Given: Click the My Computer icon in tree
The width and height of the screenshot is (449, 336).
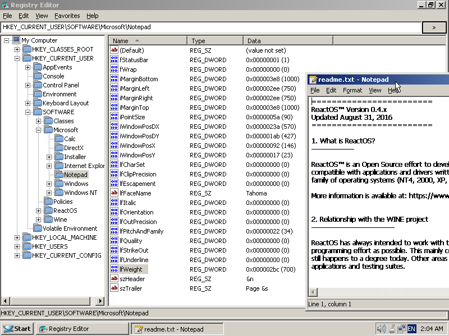Looking at the screenshot, I should pos(16,40).
